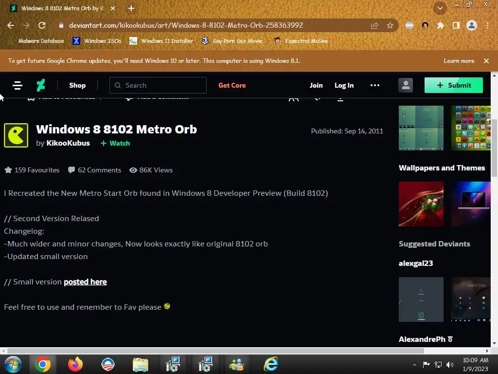The image size is (498, 374).
Task: Click the 86K Views eye icon
Action: point(133,170)
